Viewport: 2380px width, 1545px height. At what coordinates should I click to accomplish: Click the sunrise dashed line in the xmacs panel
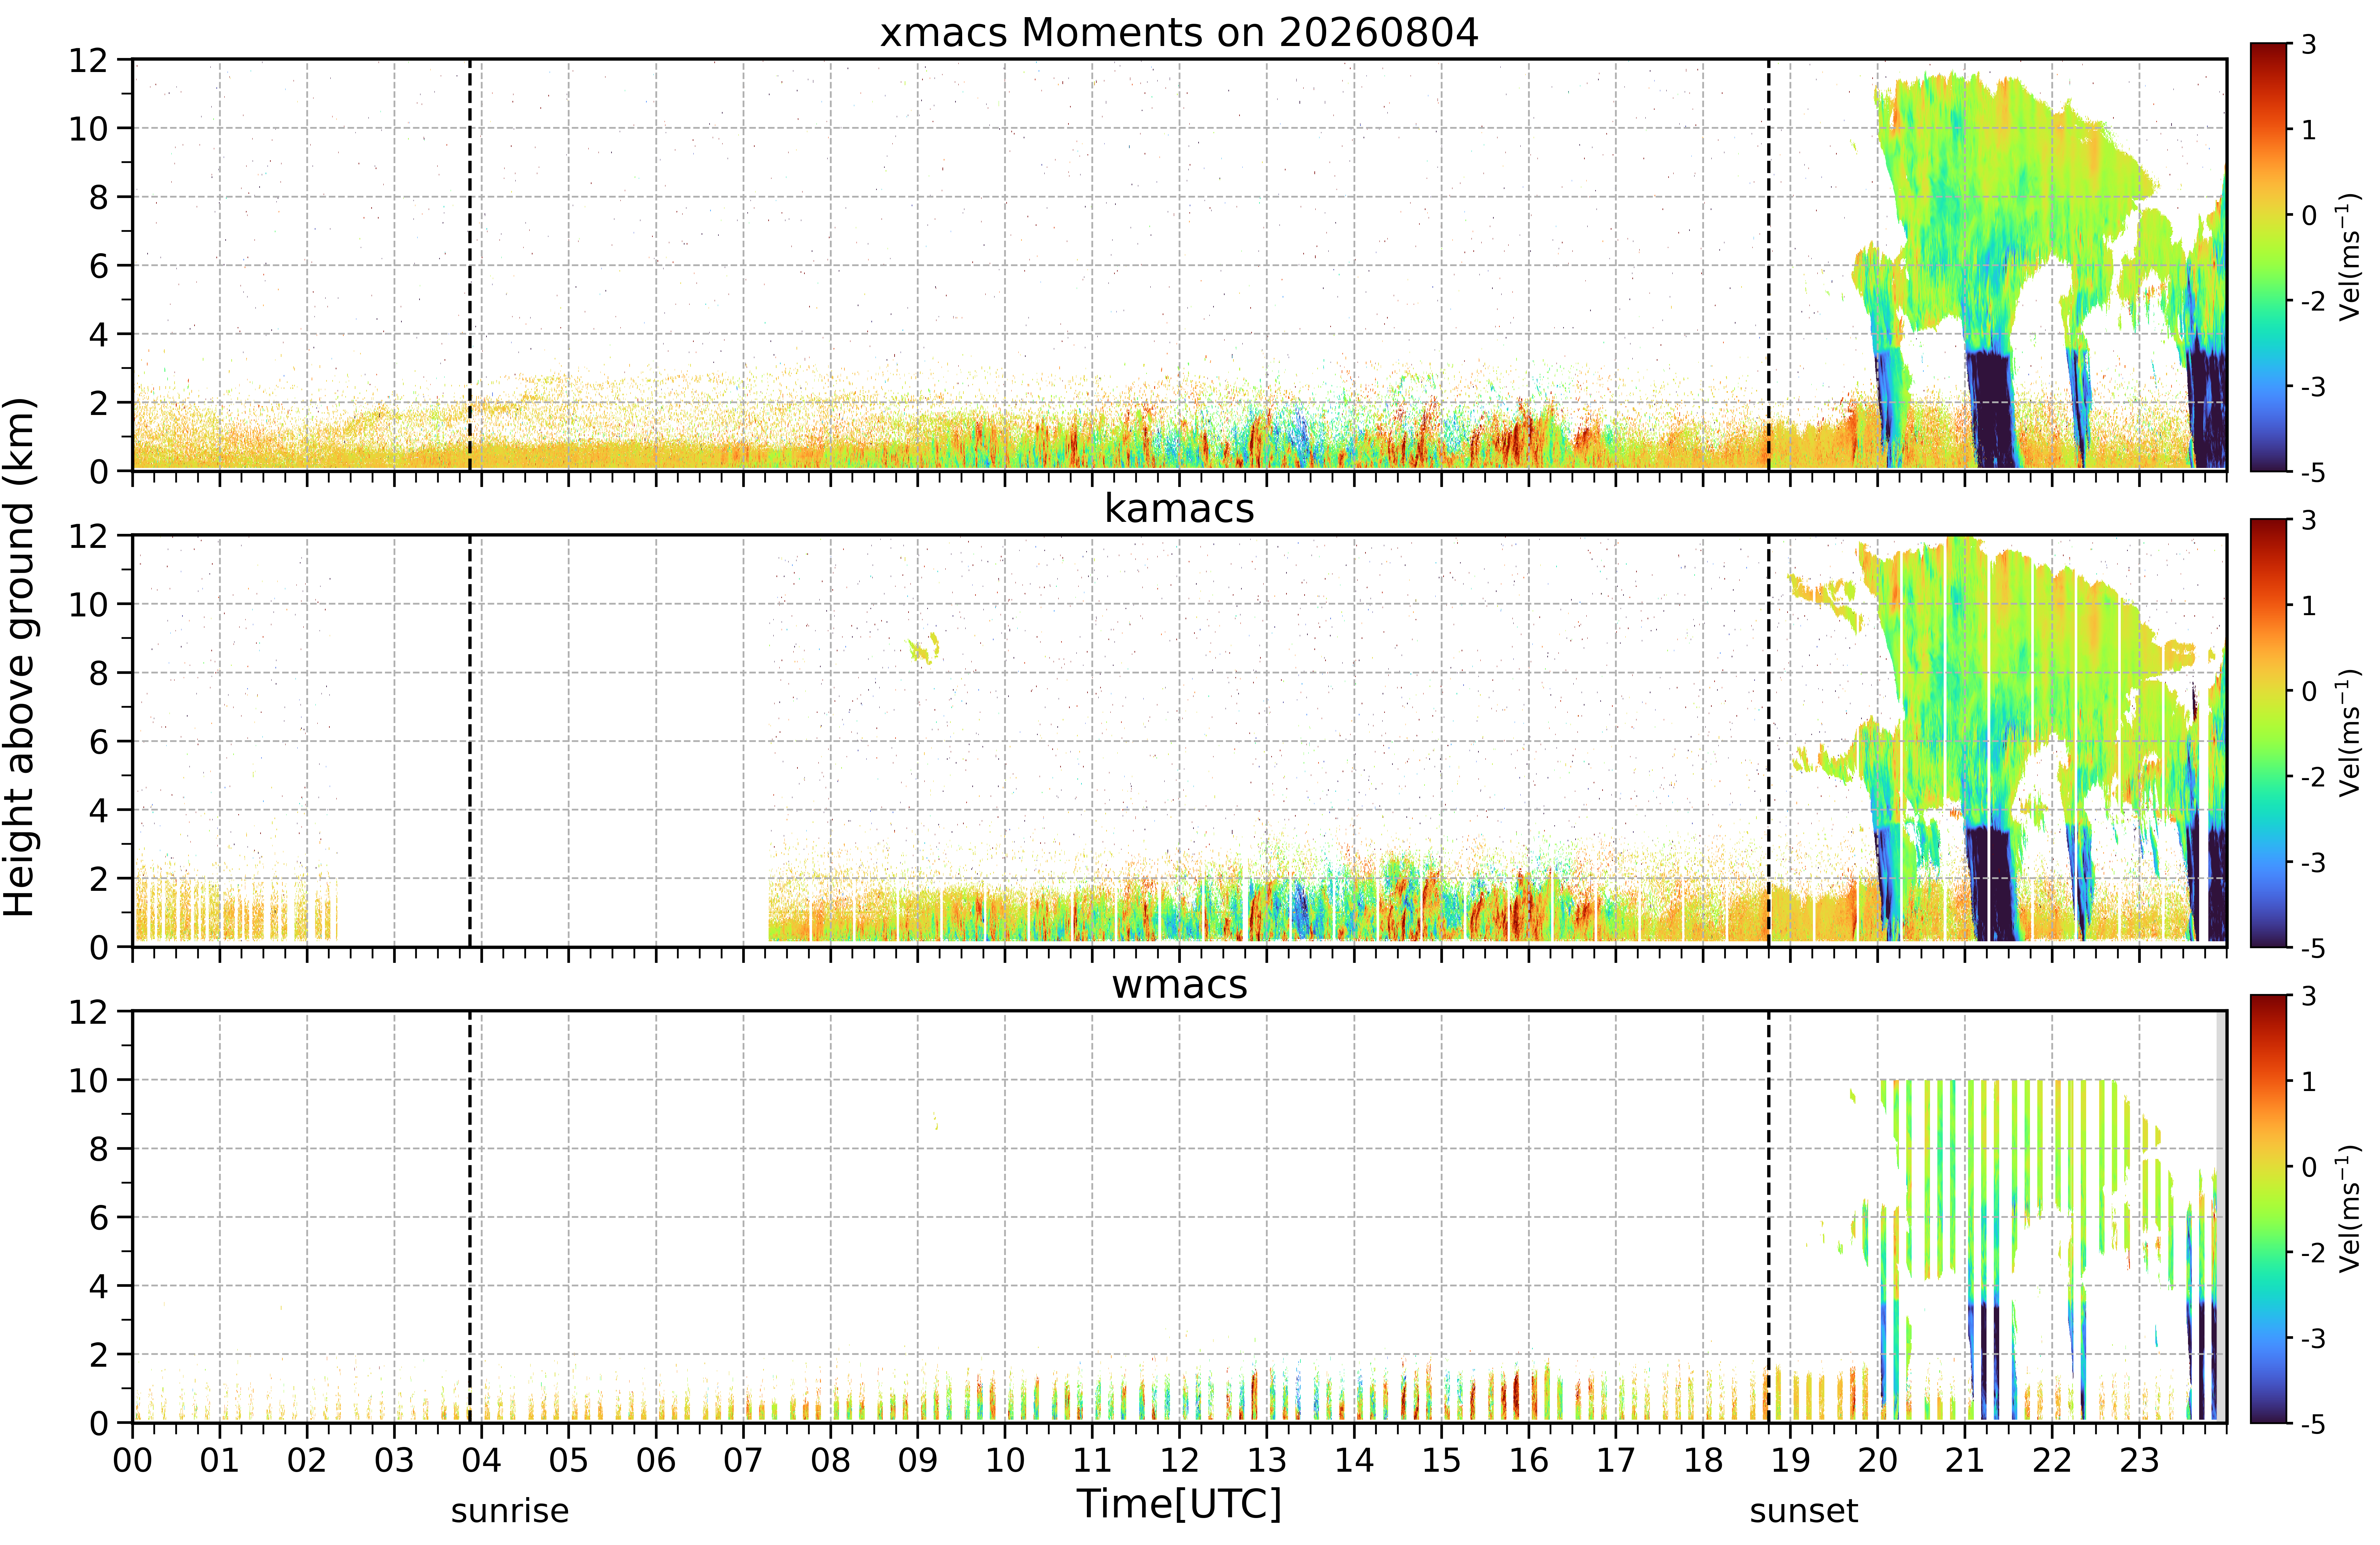(470, 265)
